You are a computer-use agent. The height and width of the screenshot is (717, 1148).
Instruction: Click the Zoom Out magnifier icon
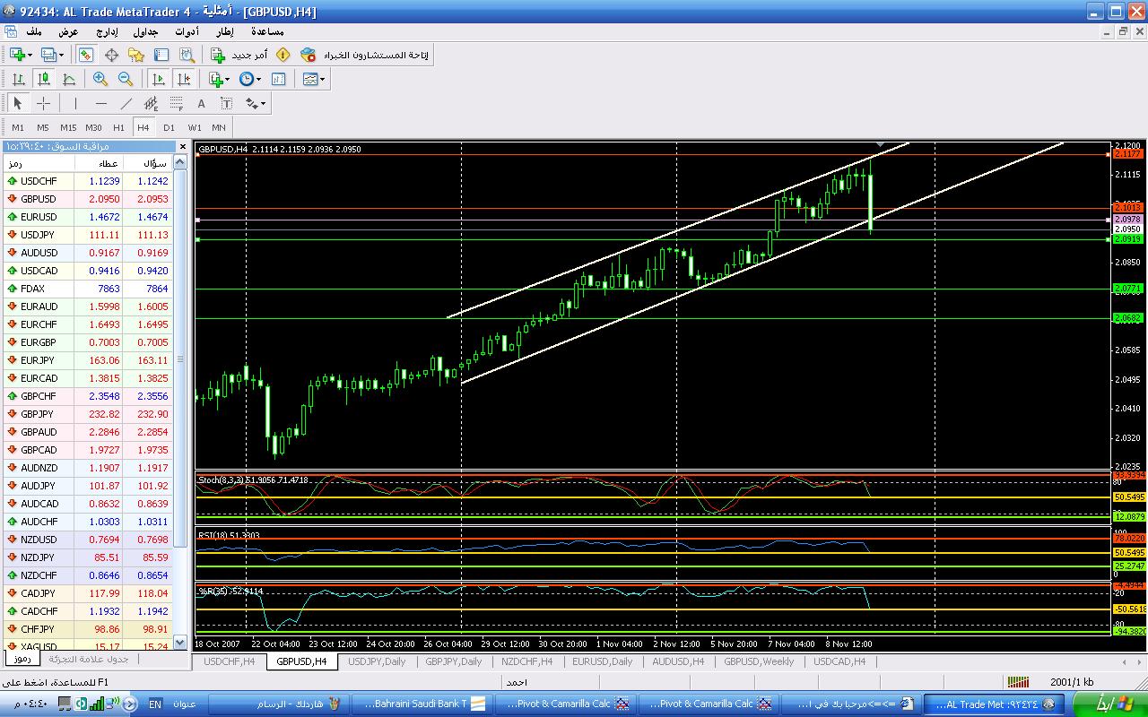(126, 79)
